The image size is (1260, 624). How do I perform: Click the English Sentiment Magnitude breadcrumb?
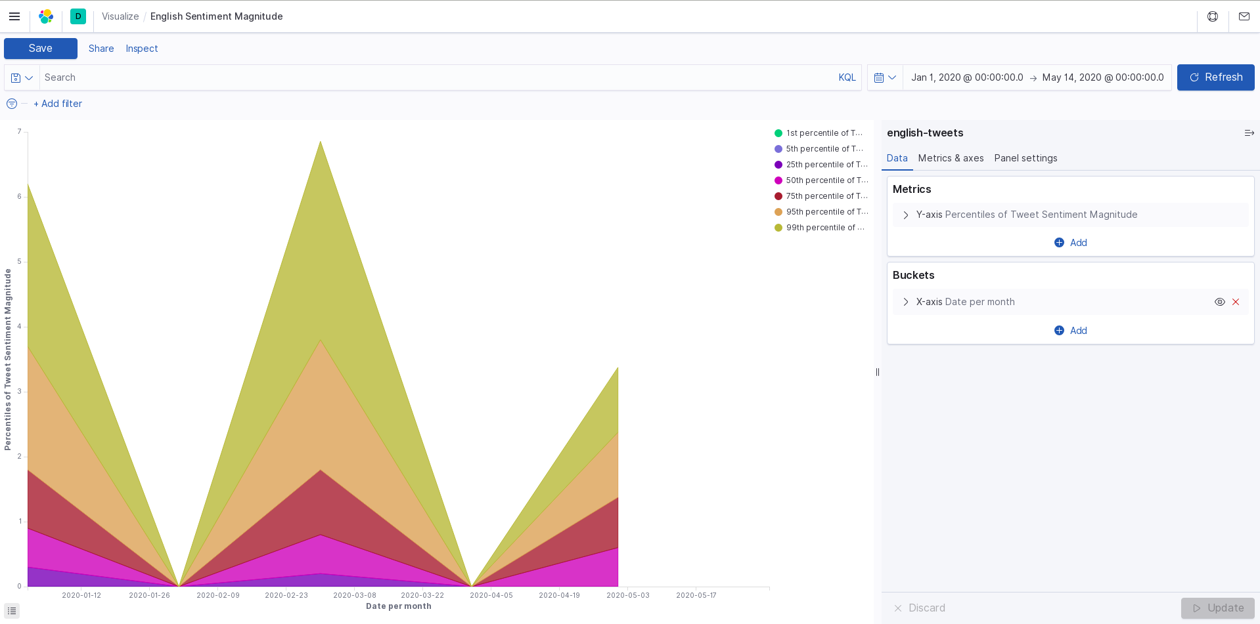click(x=216, y=16)
